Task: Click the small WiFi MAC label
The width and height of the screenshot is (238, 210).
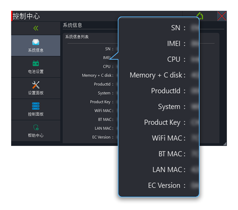Action: coord(103,111)
